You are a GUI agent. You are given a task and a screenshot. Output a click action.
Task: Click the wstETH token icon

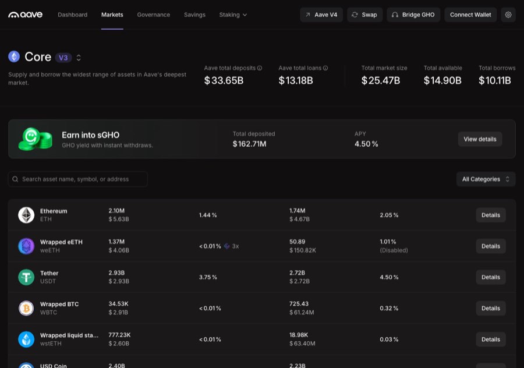[26, 339]
